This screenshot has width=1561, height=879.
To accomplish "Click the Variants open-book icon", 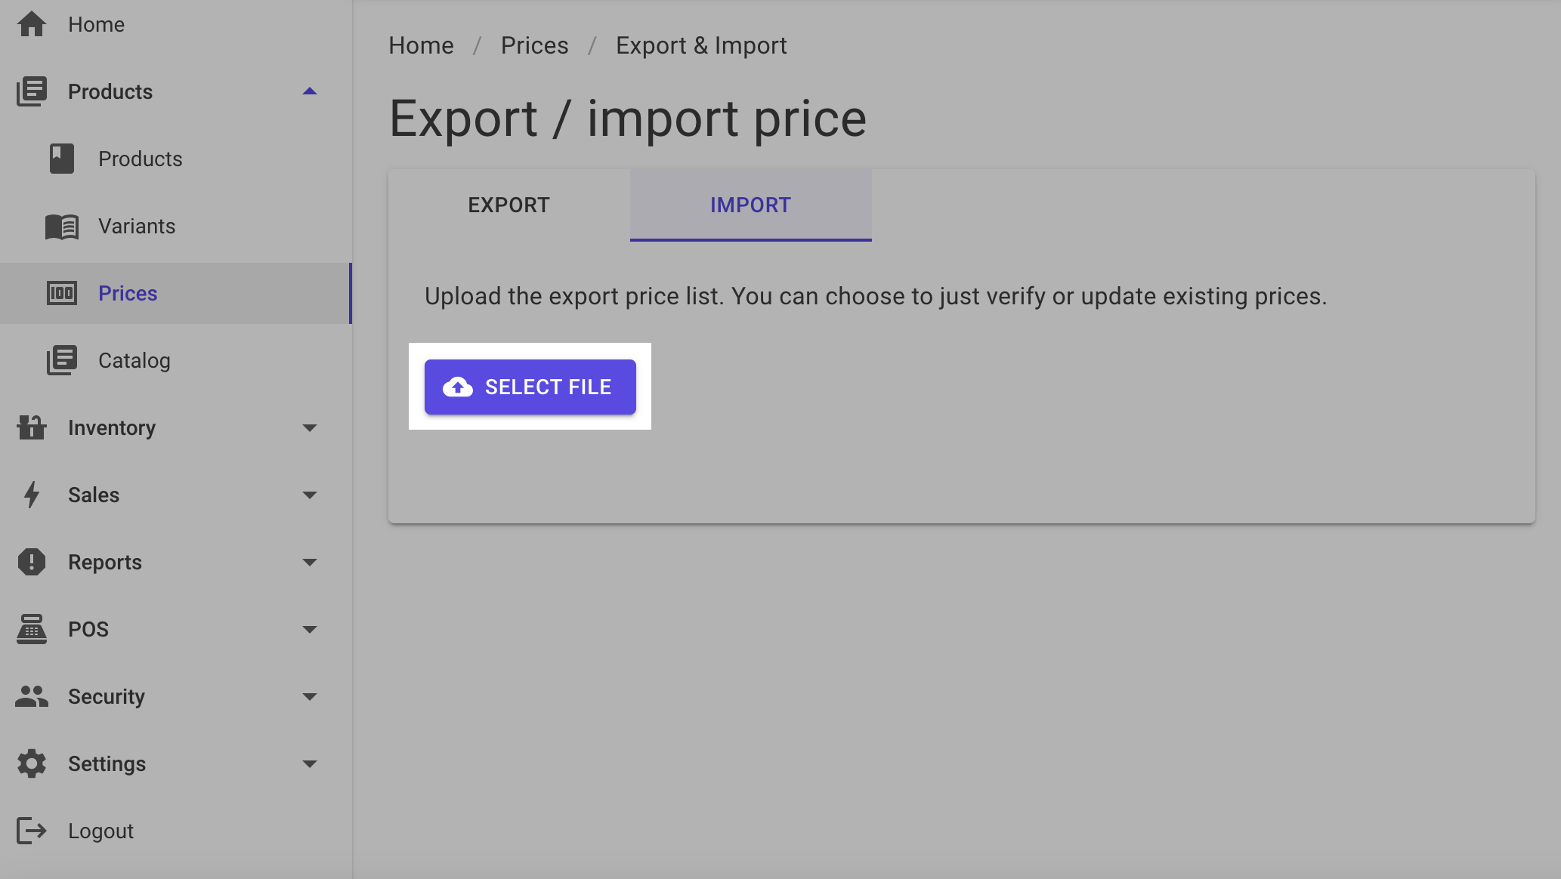I will pos(62,226).
